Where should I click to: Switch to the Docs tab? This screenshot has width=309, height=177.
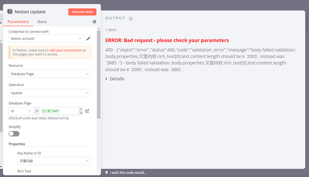42,22
